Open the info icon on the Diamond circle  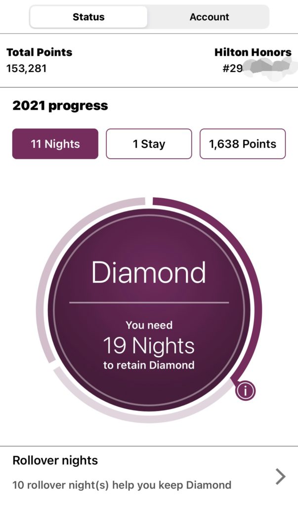point(245,390)
